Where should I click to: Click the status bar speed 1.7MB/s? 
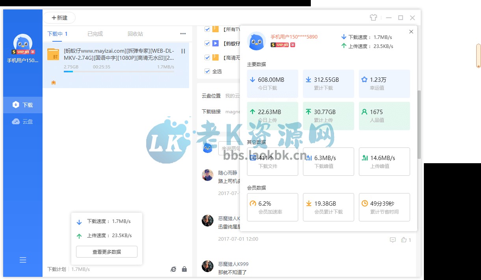[x=81, y=269]
